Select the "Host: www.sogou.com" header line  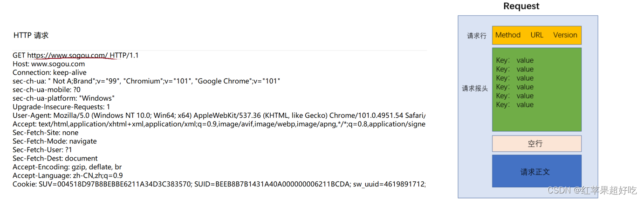click(x=48, y=64)
